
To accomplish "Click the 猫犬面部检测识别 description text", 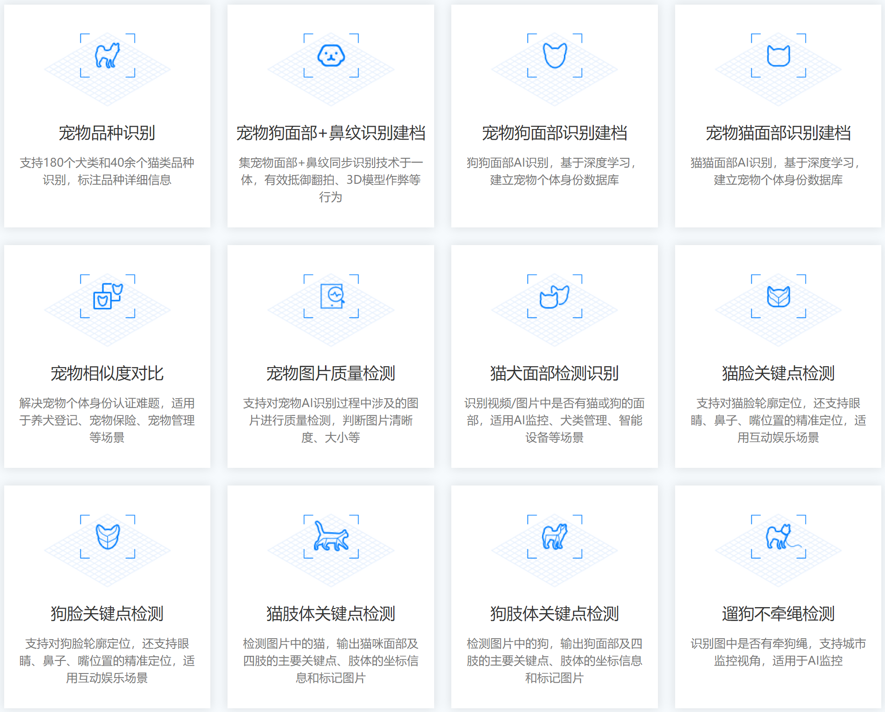I will [555, 420].
